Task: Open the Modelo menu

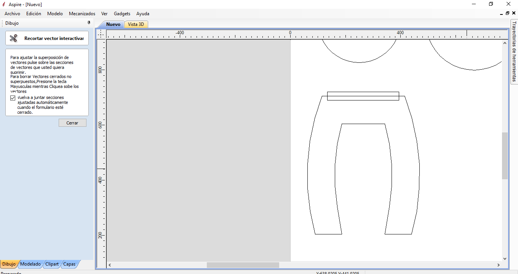Action: (55, 14)
